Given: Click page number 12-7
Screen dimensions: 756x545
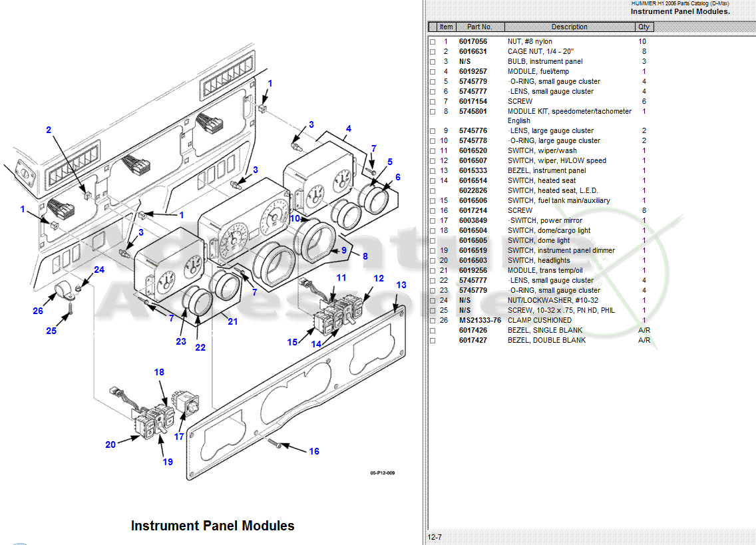Looking at the screenshot, I should pos(435,537).
